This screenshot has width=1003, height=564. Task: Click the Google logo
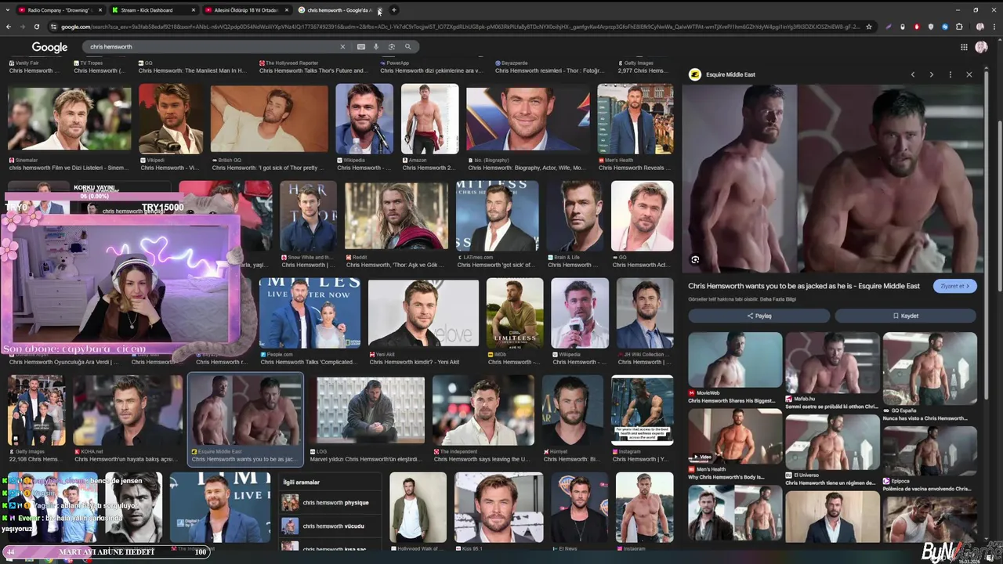(x=49, y=47)
